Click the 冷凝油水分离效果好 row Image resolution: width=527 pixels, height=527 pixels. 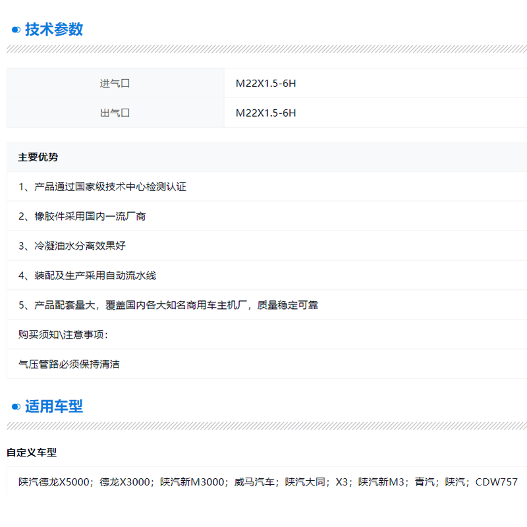(72, 246)
